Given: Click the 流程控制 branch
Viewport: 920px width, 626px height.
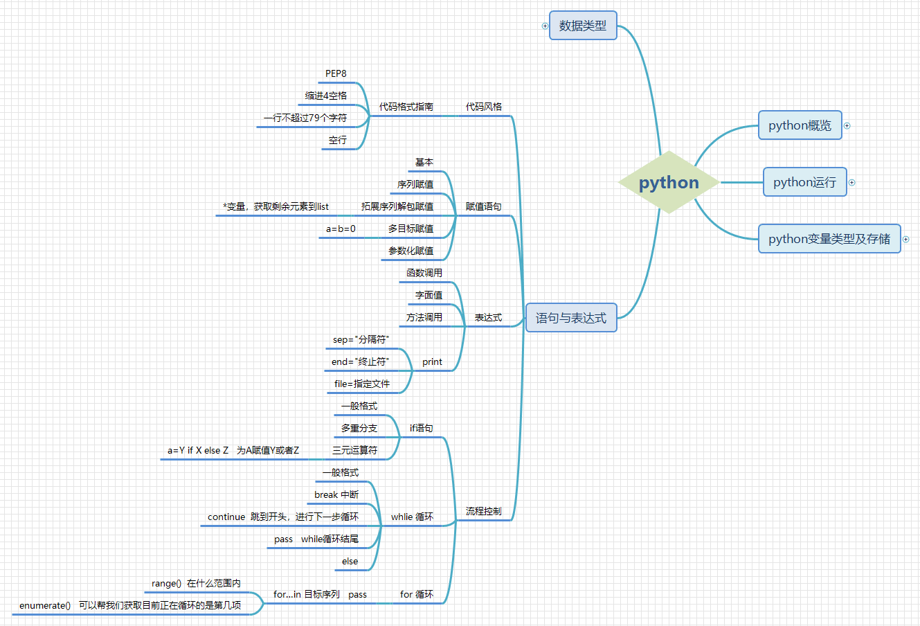Looking at the screenshot, I should [484, 511].
